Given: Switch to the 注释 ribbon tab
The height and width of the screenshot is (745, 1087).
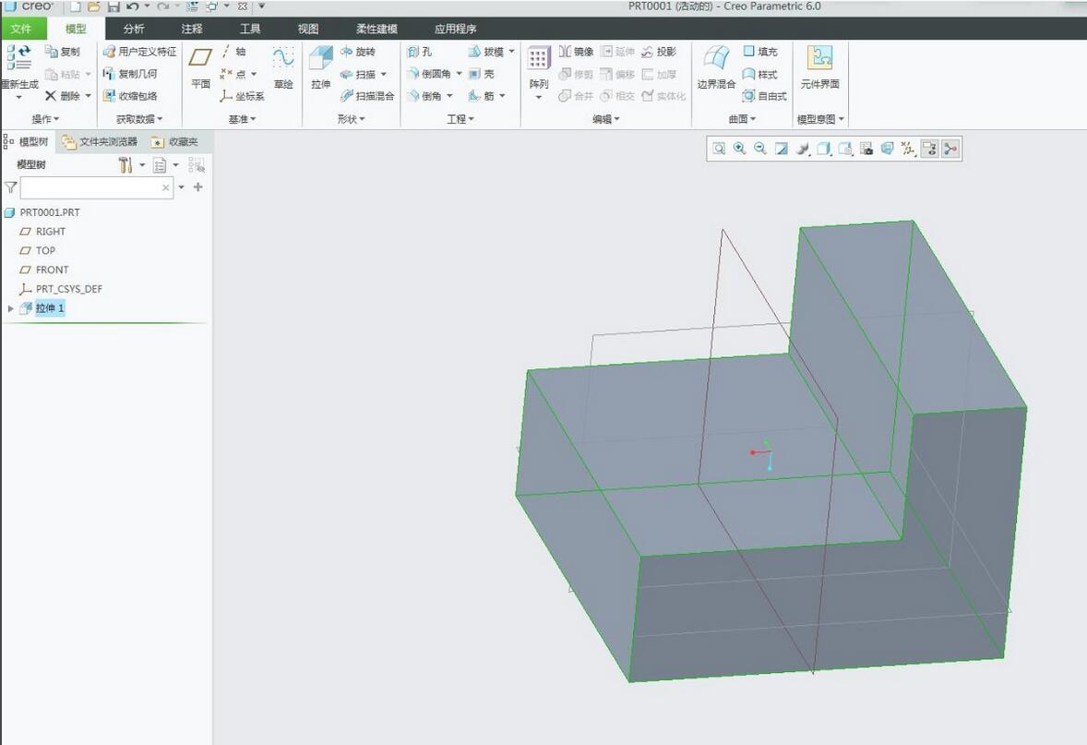Looking at the screenshot, I should click(x=192, y=29).
